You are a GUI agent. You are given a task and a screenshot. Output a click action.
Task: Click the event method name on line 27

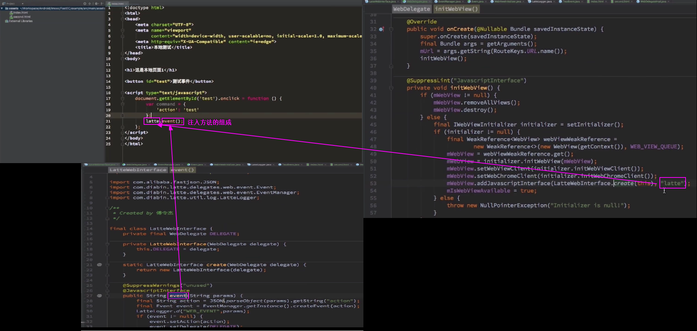[x=178, y=296]
